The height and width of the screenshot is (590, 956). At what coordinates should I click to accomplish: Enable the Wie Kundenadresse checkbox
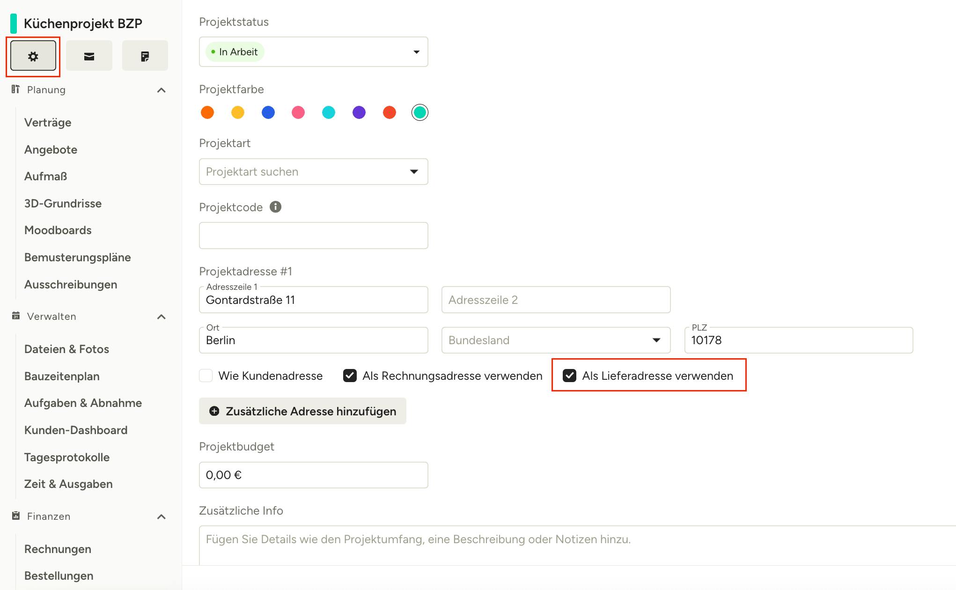click(206, 376)
